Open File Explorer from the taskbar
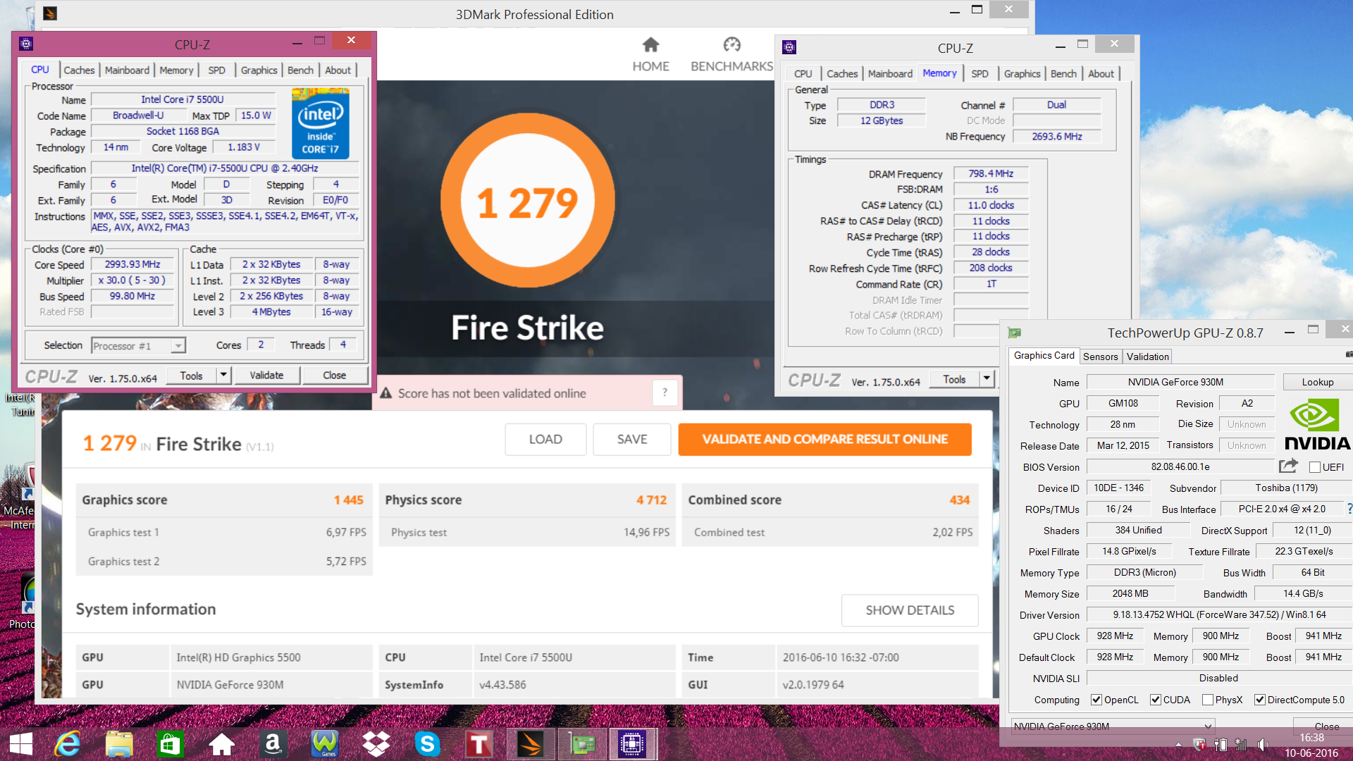 click(119, 744)
